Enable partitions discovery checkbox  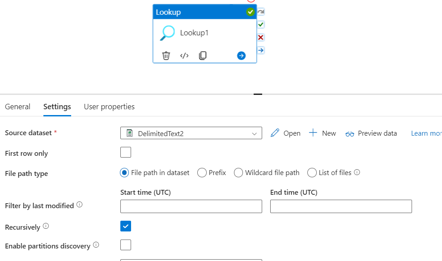coord(126,245)
